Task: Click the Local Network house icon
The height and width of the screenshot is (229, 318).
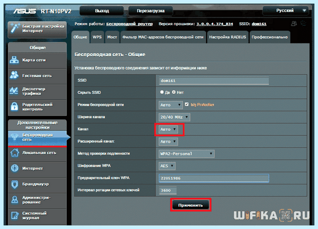Action: tap(15, 153)
